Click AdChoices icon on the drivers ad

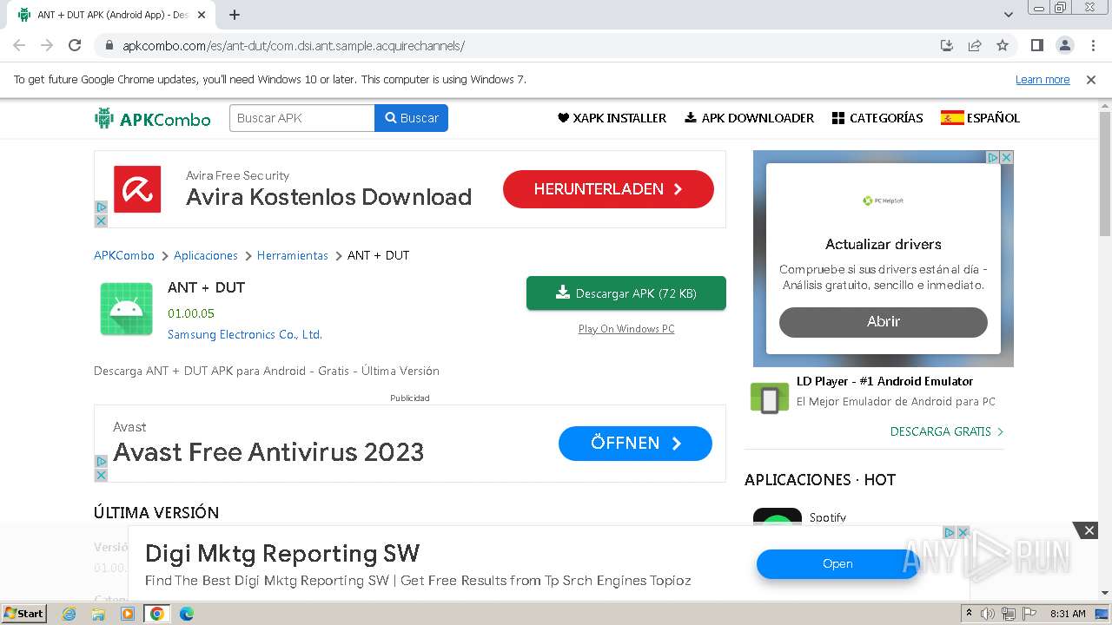click(993, 157)
